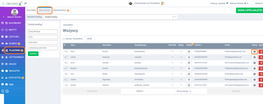Tick the checkbox for row 1 Anna
This screenshot has width=263, height=104.
[67, 51]
